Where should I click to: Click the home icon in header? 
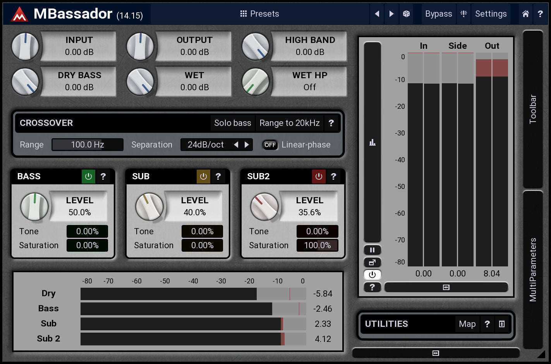point(525,14)
